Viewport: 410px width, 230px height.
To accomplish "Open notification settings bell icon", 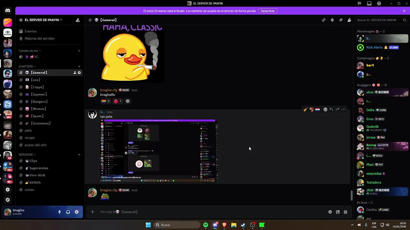I will pyautogui.click(x=332, y=20).
